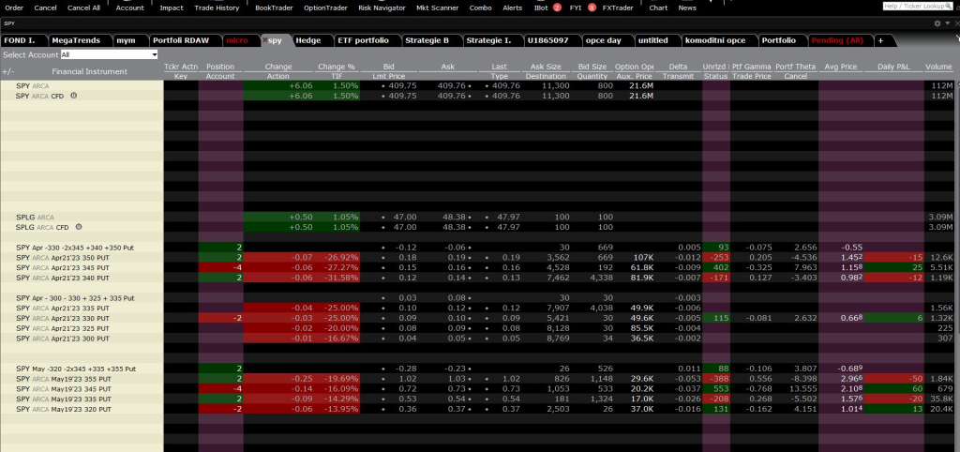960x452 pixels.
Task: Click the Avg Price column header
Action: (x=841, y=67)
